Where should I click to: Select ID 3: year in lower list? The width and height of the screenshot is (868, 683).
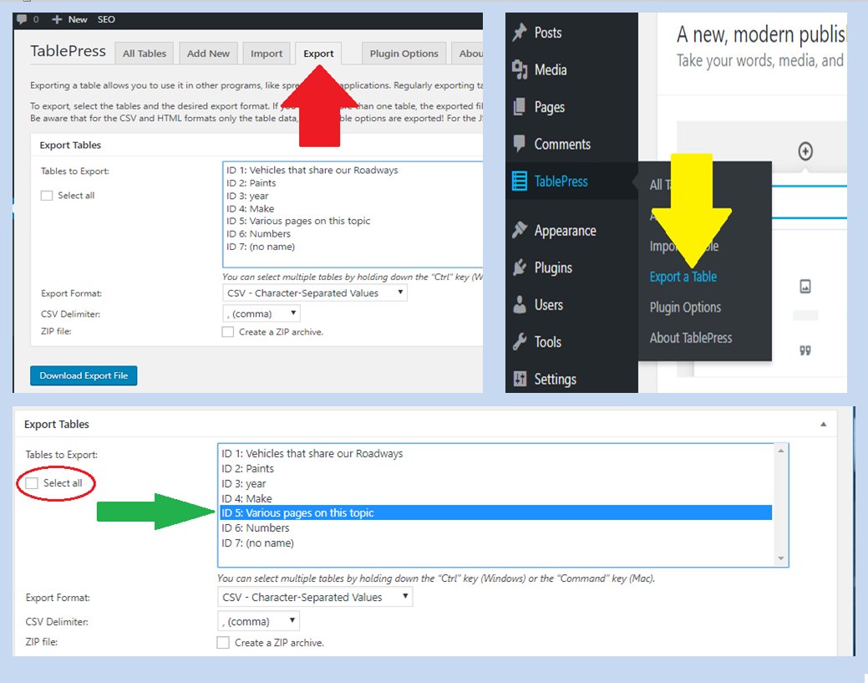496,483
